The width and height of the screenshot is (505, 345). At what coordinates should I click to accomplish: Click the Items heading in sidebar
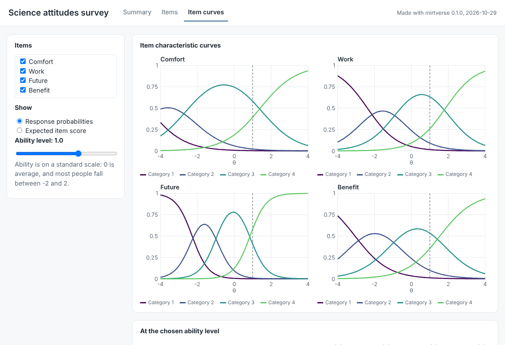pyautogui.click(x=23, y=45)
